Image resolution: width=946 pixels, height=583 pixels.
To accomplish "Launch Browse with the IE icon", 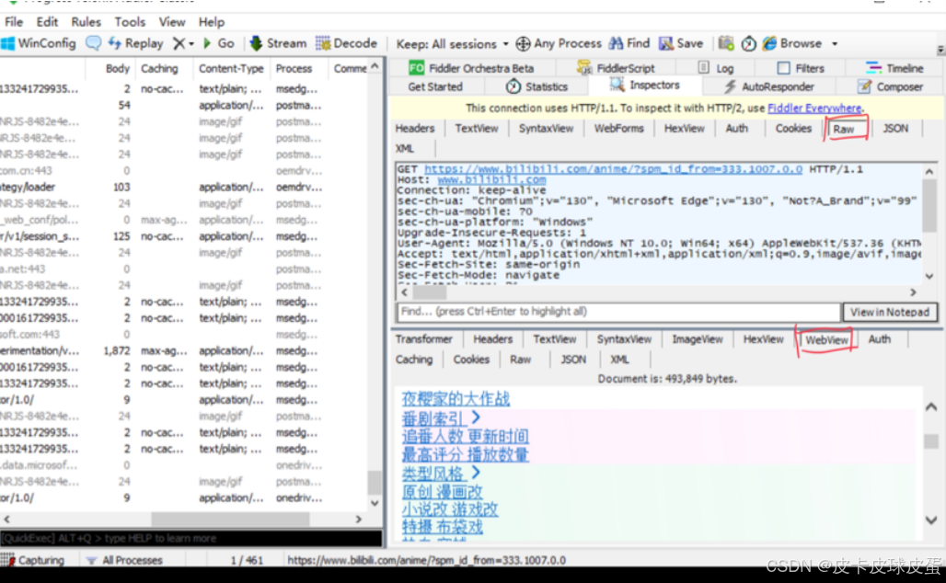I will click(x=791, y=43).
